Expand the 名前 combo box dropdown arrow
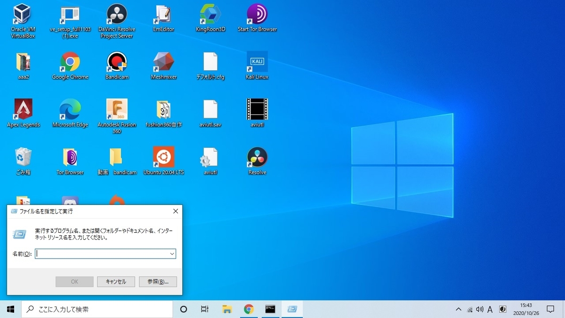The height and width of the screenshot is (318, 565). click(x=172, y=253)
